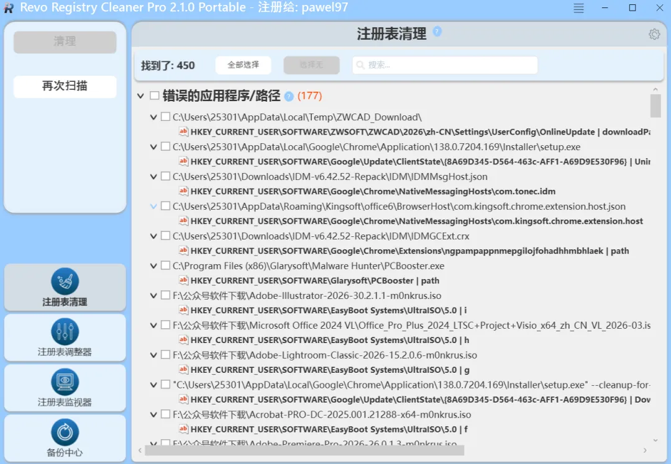The height and width of the screenshot is (464, 671).
Task: Click the ab icon of UltraISO\5.0 | i entry
Action: click(183, 310)
